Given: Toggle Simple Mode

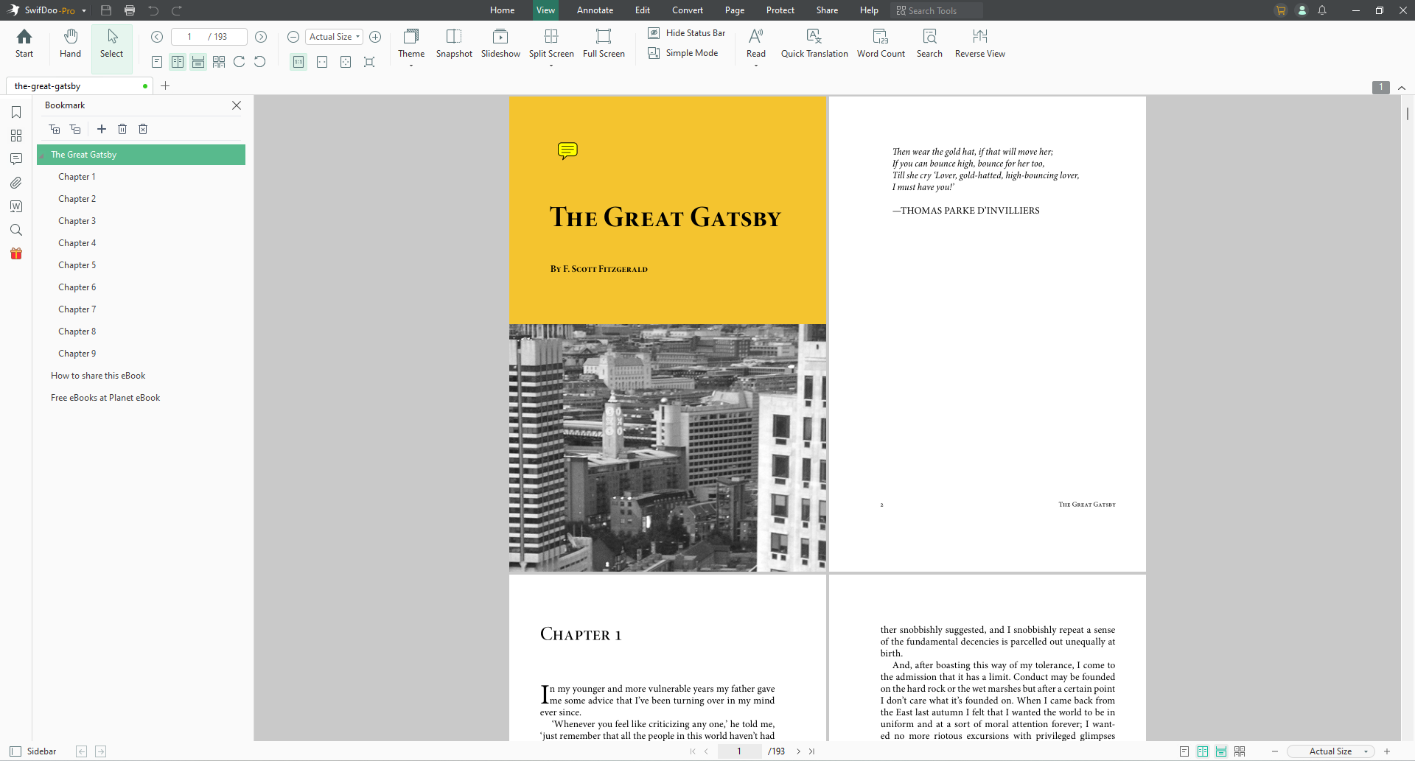Looking at the screenshot, I should coord(683,53).
